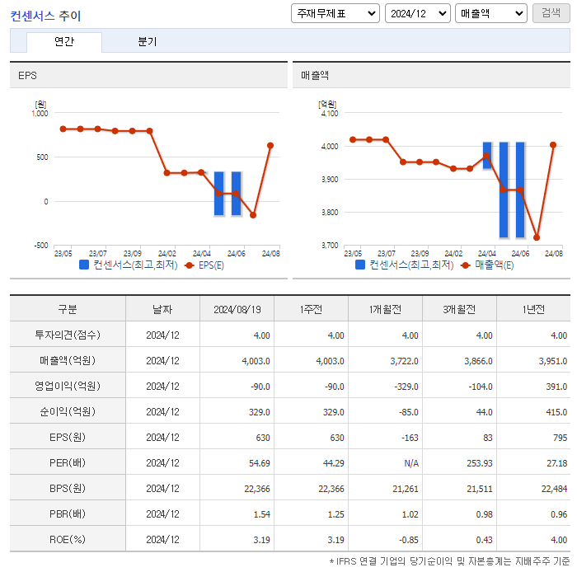Viewport: 577px width, 572px height.
Task: Click PBR value 1.54
Action: click(x=261, y=514)
